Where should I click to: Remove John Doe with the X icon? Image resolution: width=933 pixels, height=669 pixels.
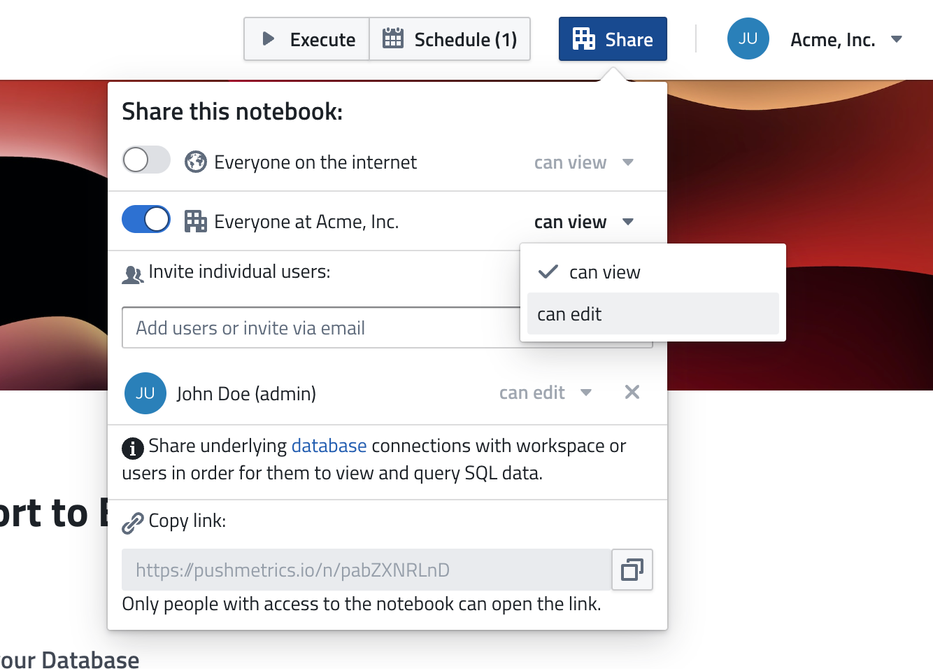coord(632,393)
